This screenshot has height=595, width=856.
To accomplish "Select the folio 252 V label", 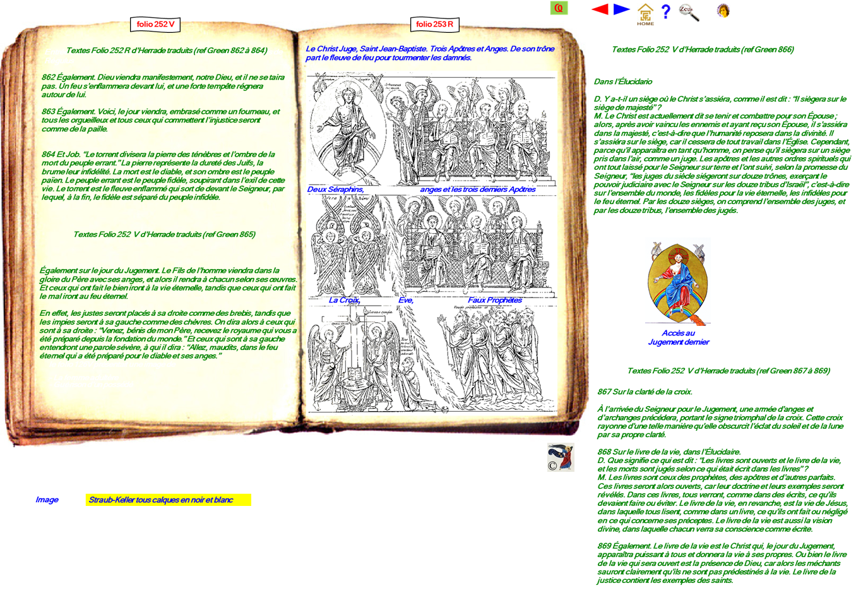I will tap(155, 25).
